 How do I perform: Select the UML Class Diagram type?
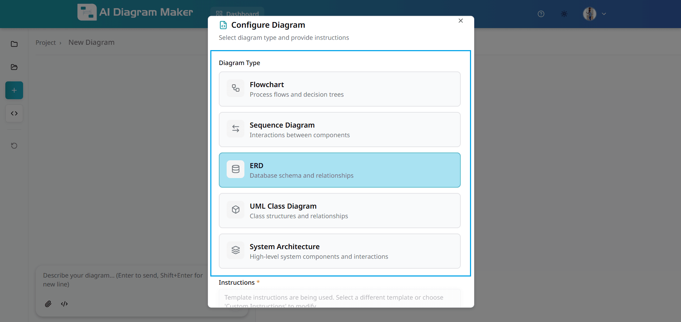point(340,210)
